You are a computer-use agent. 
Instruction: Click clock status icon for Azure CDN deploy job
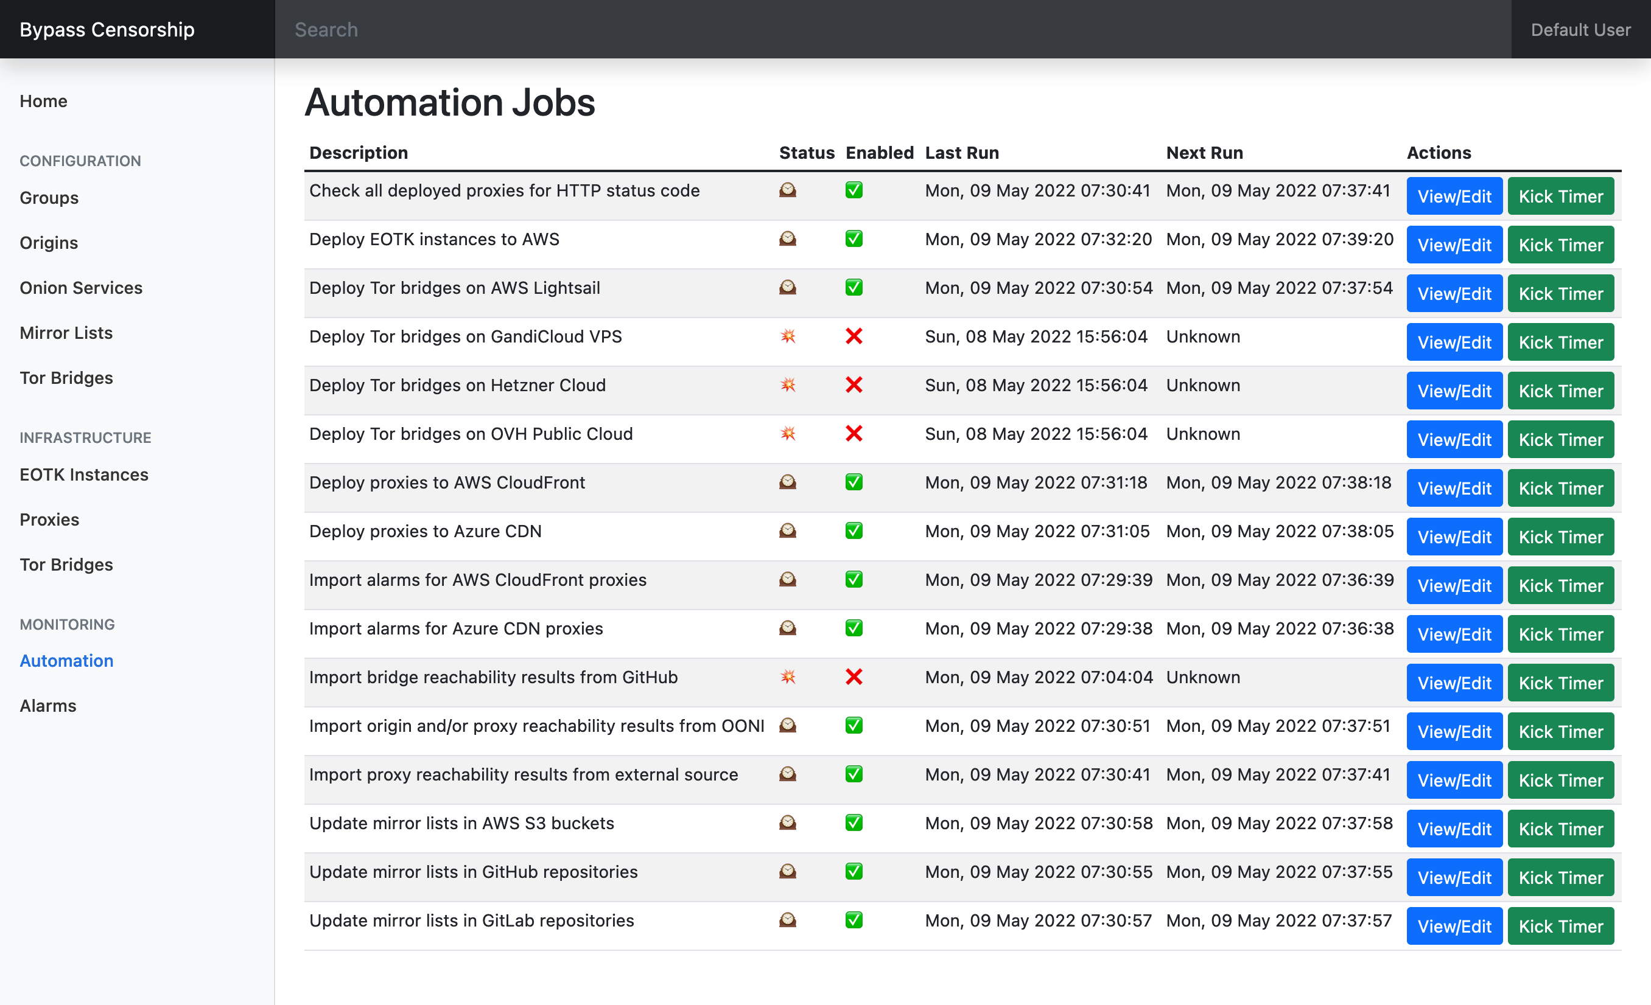pos(787,531)
